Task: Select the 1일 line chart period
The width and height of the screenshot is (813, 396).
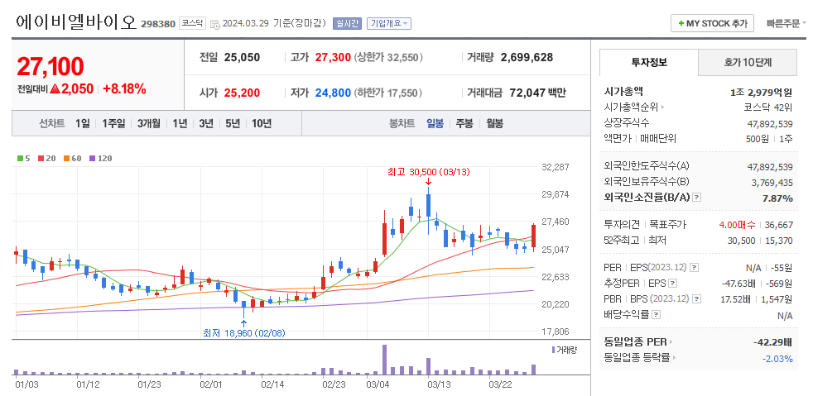Action: point(83,124)
